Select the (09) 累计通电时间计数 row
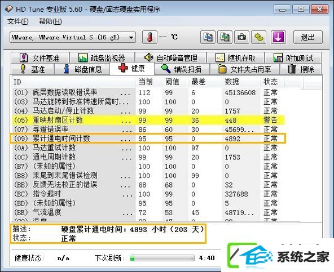 [x=148, y=139]
